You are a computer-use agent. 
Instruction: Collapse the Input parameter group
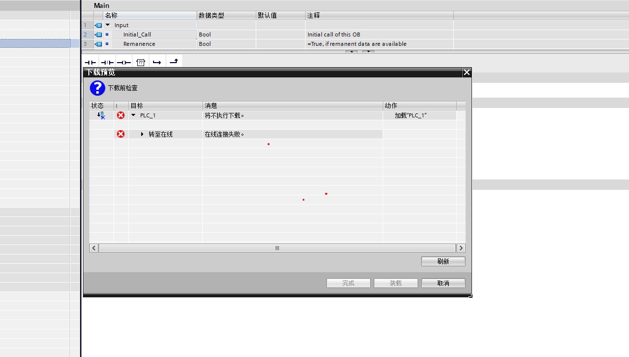pyautogui.click(x=108, y=25)
